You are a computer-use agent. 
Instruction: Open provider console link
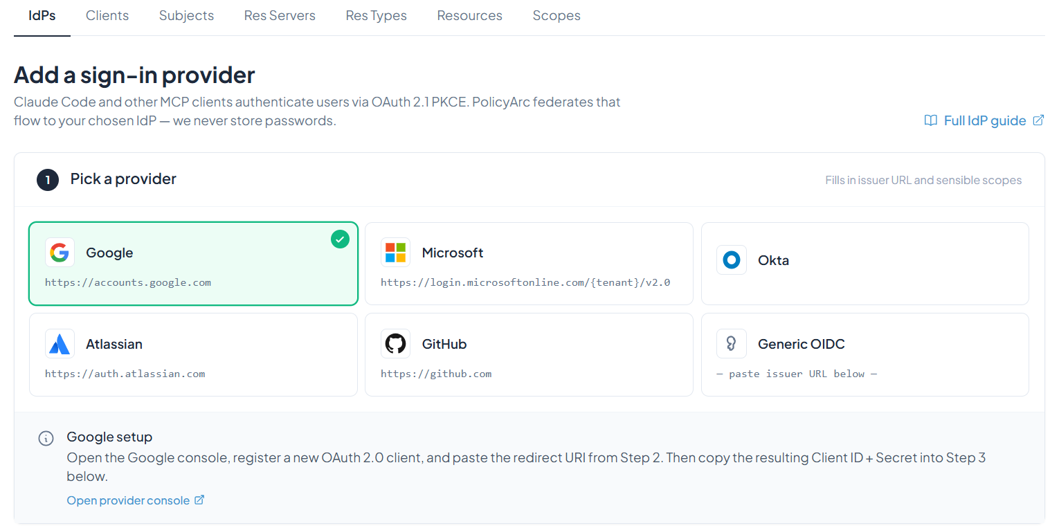136,500
